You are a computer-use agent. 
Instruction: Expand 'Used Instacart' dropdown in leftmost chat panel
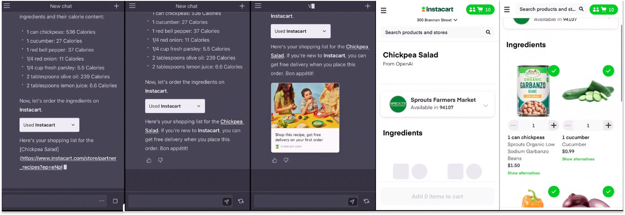coord(49,125)
